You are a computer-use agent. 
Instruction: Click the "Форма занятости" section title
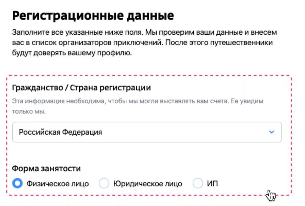tap(46, 169)
